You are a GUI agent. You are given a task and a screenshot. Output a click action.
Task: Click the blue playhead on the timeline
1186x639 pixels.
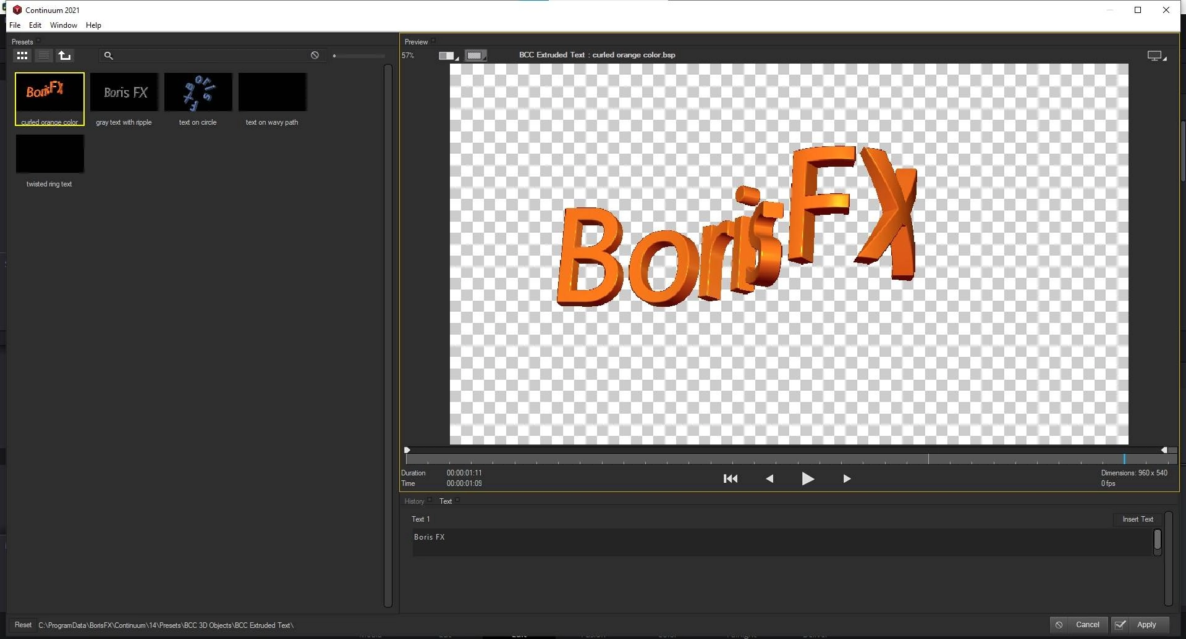[1124, 459]
